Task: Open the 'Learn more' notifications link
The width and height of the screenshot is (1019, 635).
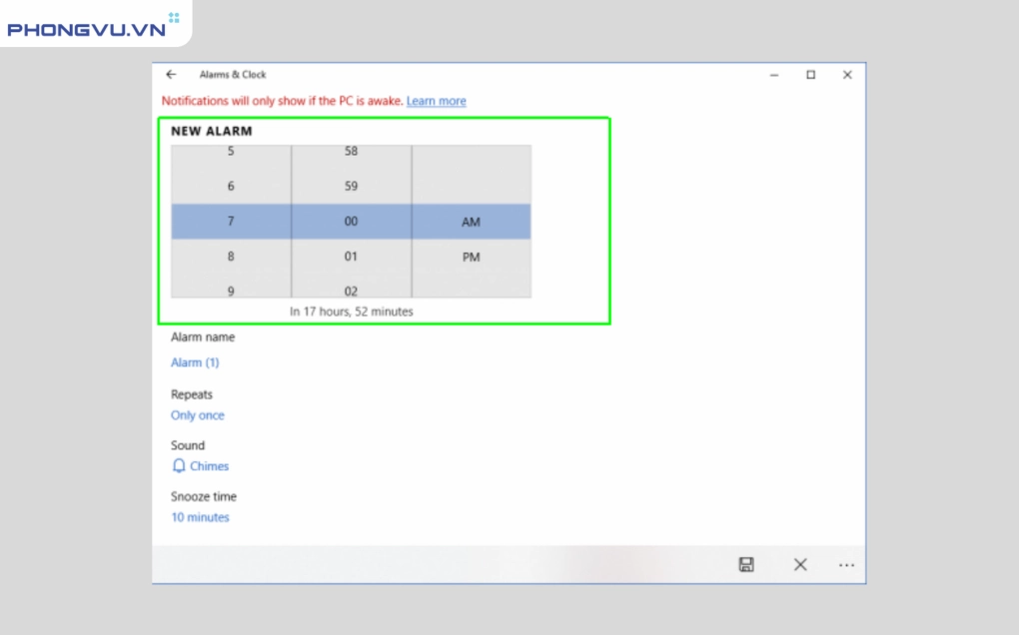Action: [436, 101]
